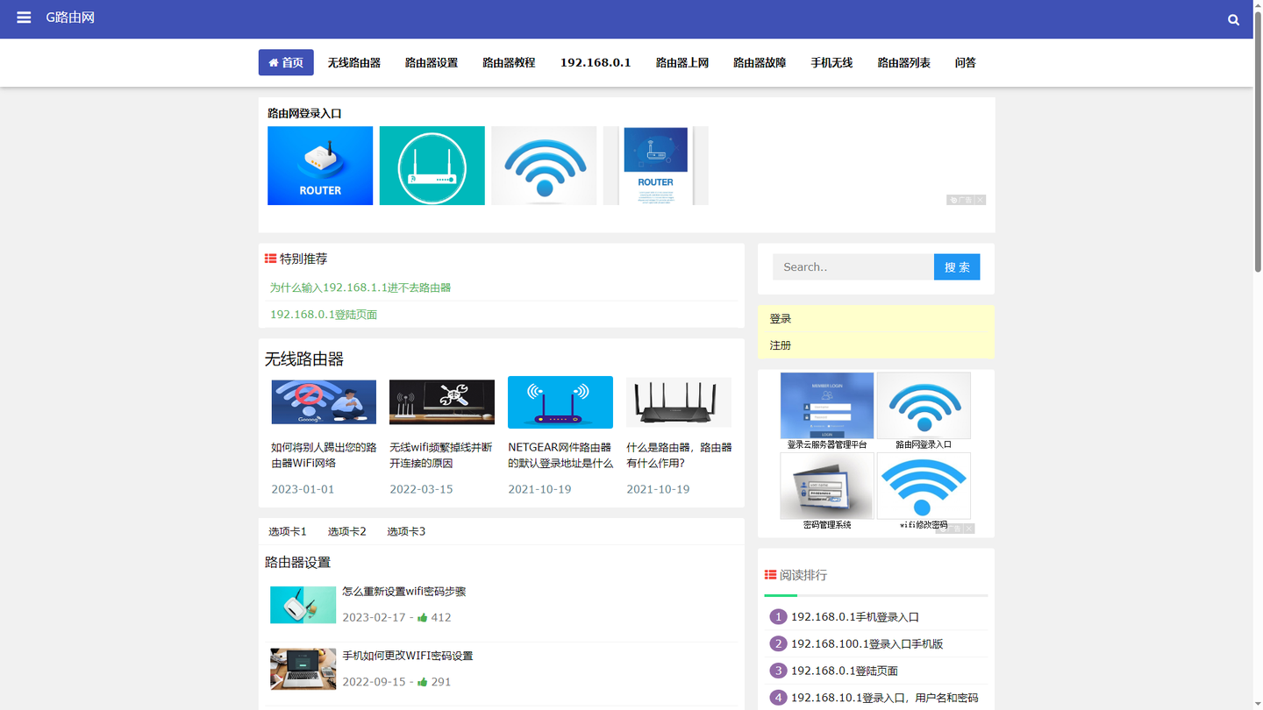Open 路由器故障 navigation item
This screenshot has width=1263, height=710.
tap(760, 62)
